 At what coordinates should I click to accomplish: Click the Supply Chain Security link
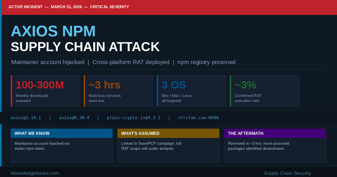[x=287, y=173]
